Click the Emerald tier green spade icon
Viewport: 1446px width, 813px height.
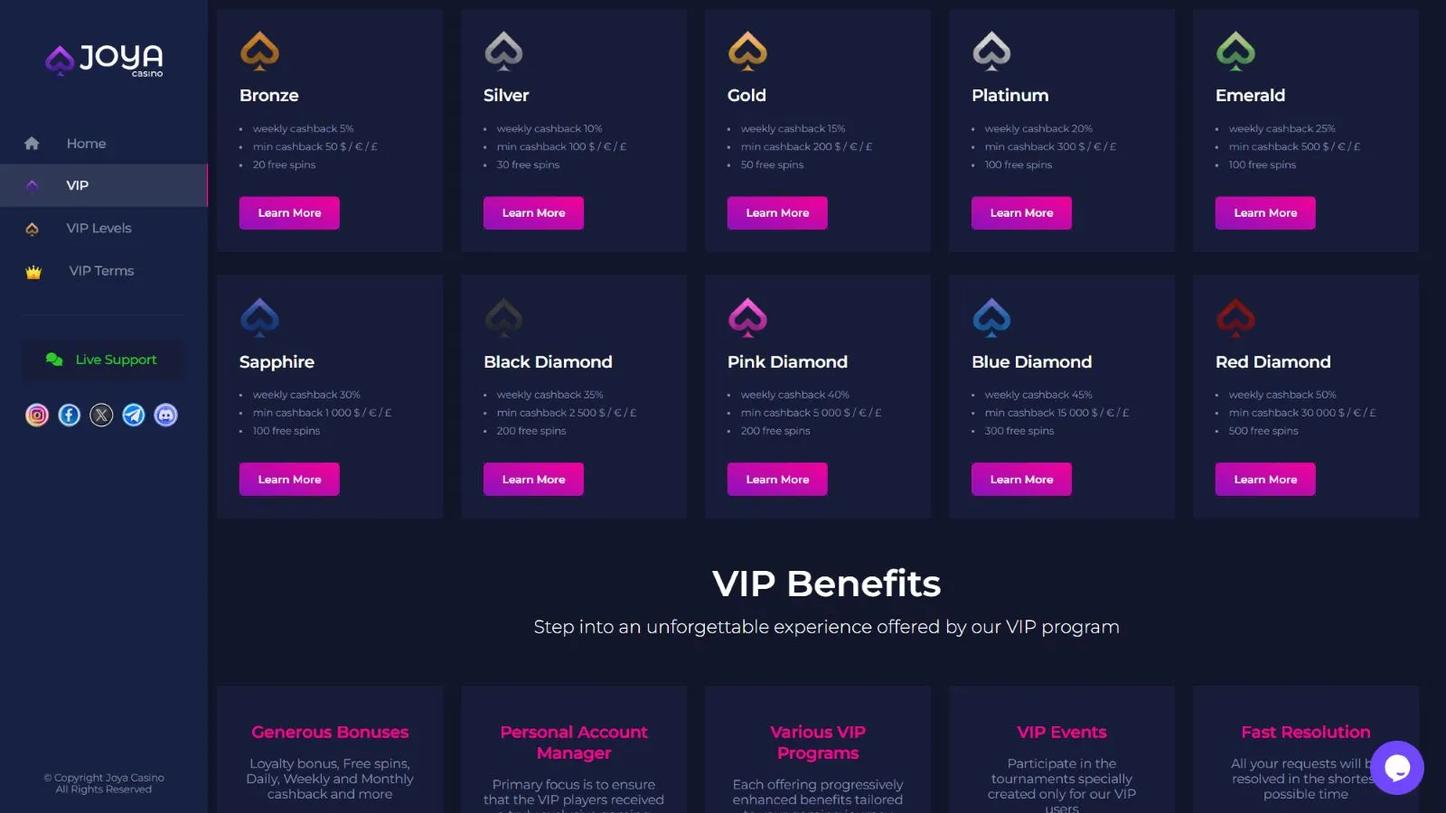click(1235, 51)
